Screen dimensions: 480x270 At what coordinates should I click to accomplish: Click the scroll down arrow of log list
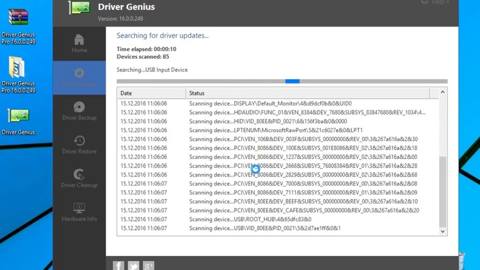click(x=442, y=232)
